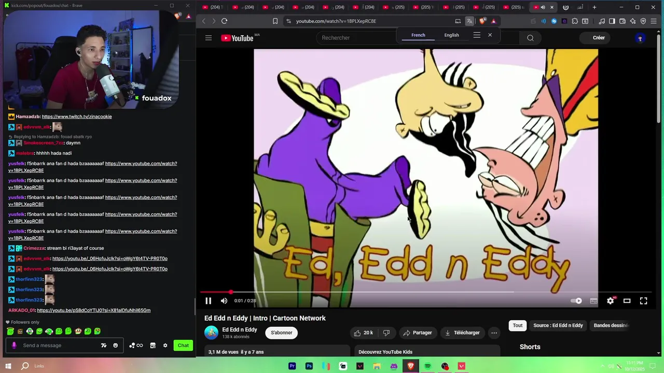Open more actions three-dots menu

click(x=494, y=333)
